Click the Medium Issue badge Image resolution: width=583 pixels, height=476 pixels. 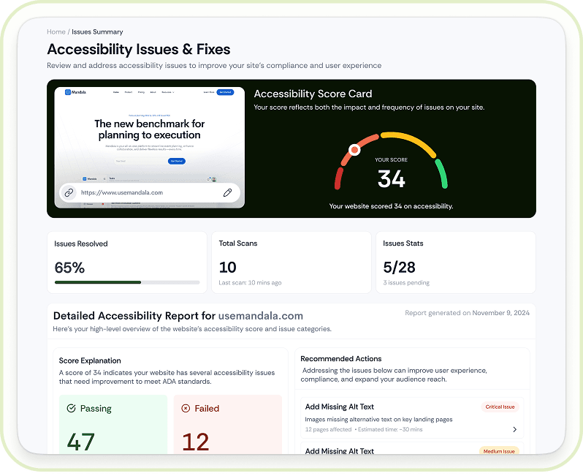coord(499,451)
